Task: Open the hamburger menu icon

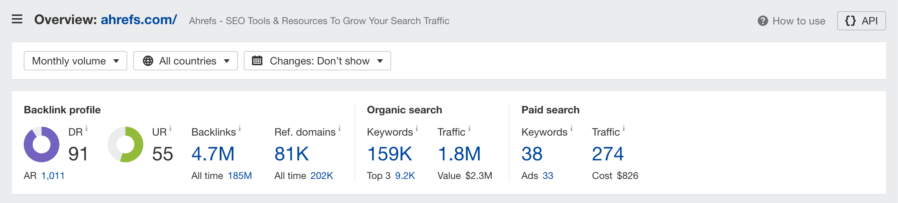Action: pos(17,19)
